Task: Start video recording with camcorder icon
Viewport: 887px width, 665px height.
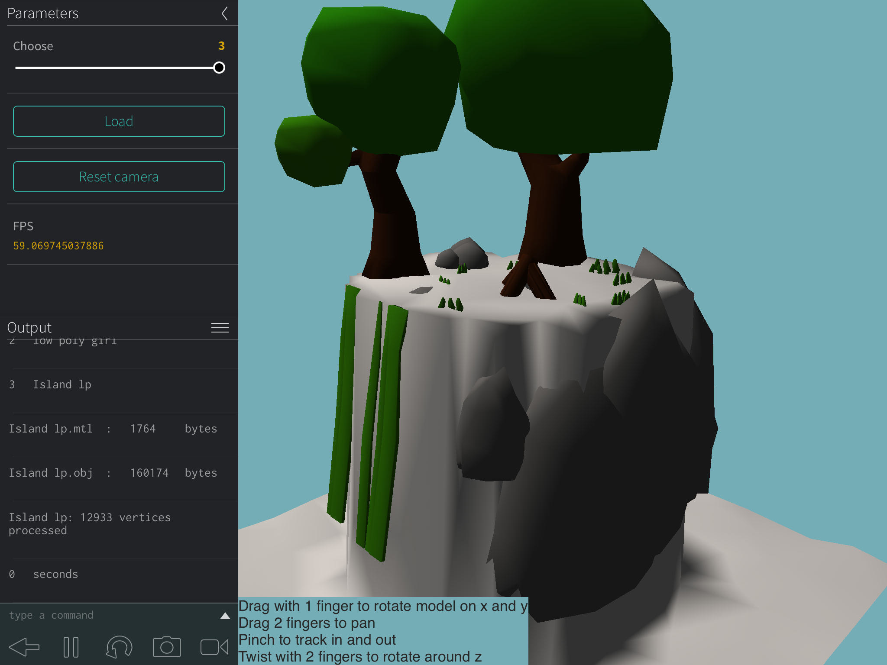Action: [214, 647]
